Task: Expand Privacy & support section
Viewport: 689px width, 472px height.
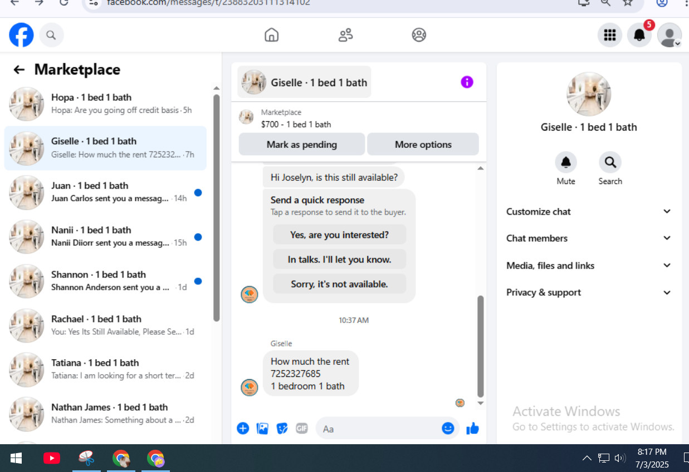Action: pos(589,292)
